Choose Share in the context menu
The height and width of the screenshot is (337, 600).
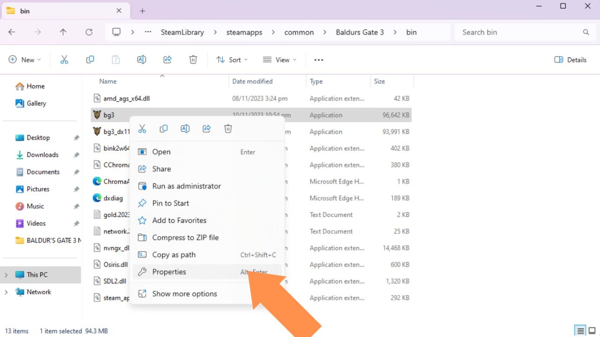[207, 169]
